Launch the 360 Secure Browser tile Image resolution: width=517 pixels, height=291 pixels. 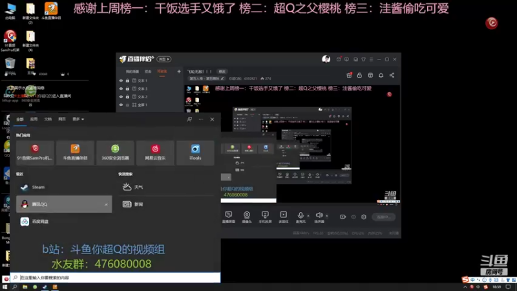[115, 153]
